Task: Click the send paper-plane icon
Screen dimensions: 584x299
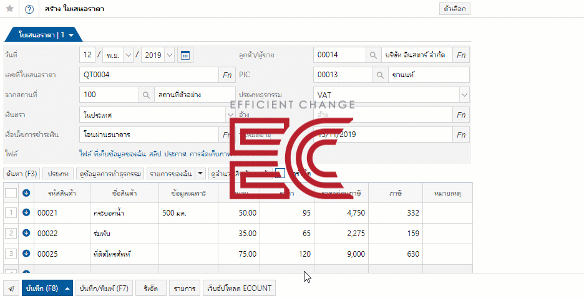Action: 11,288
